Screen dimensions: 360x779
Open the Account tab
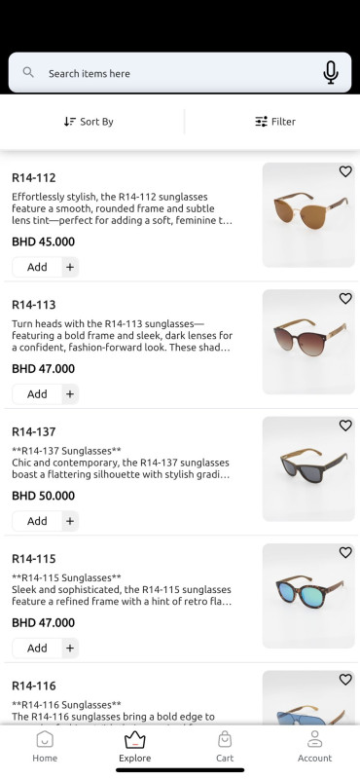(314, 746)
